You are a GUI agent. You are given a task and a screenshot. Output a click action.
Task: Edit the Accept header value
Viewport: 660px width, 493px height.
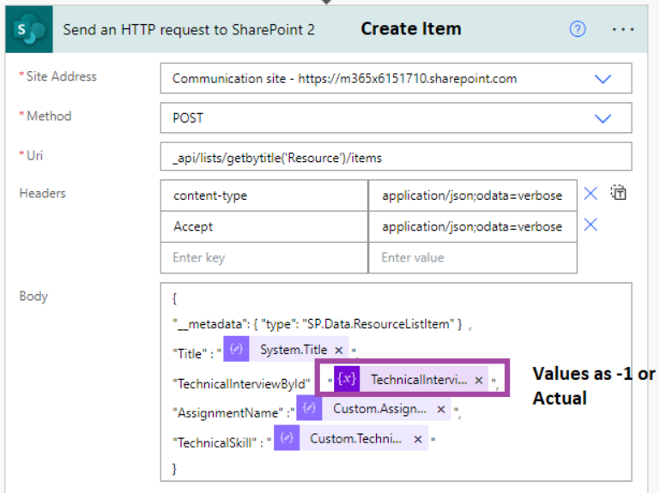pos(473,226)
